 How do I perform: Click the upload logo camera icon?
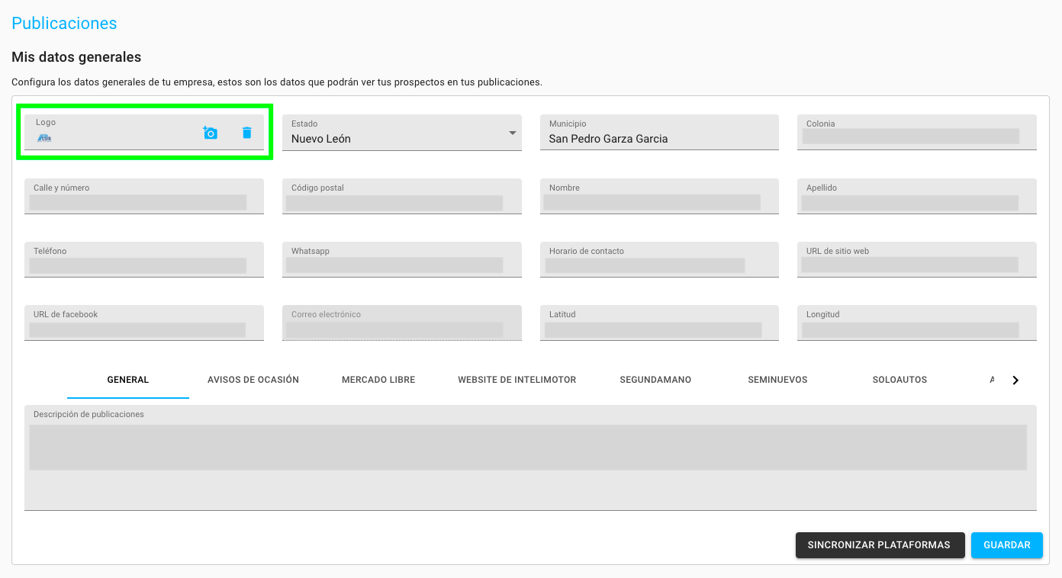tap(210, 133)
